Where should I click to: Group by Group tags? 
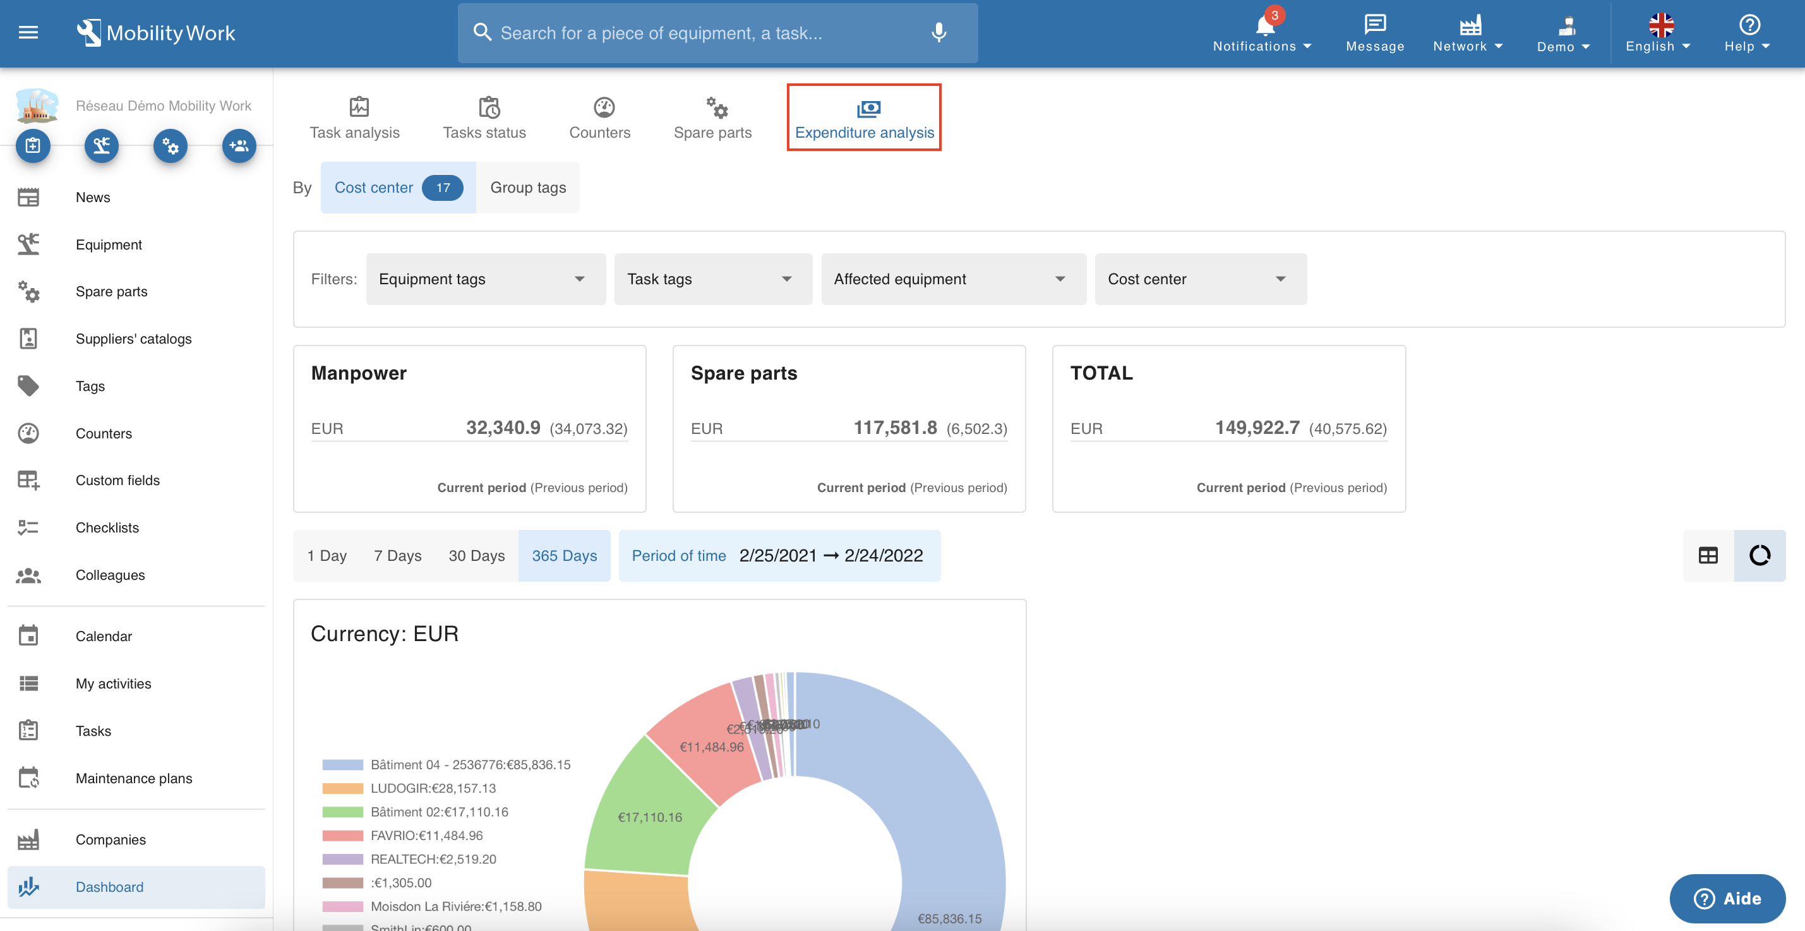(x=527, y=188)
